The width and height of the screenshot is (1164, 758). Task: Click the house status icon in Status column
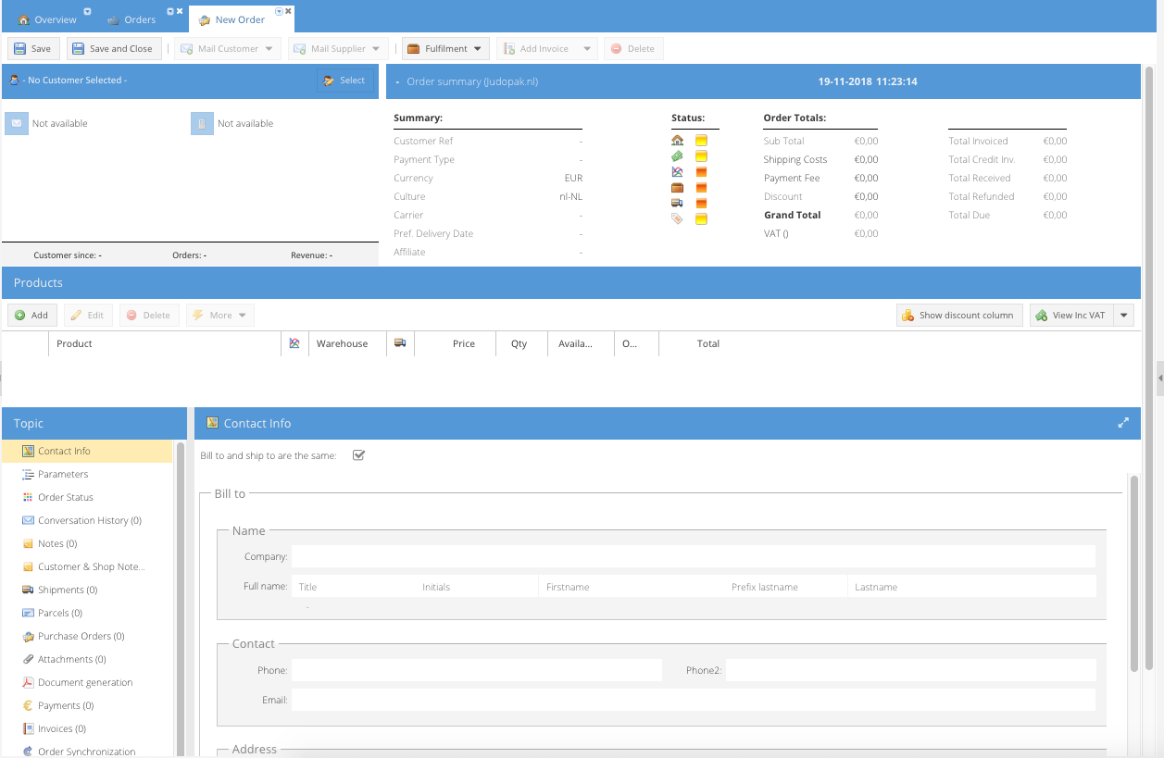click(x=677, y=141)
